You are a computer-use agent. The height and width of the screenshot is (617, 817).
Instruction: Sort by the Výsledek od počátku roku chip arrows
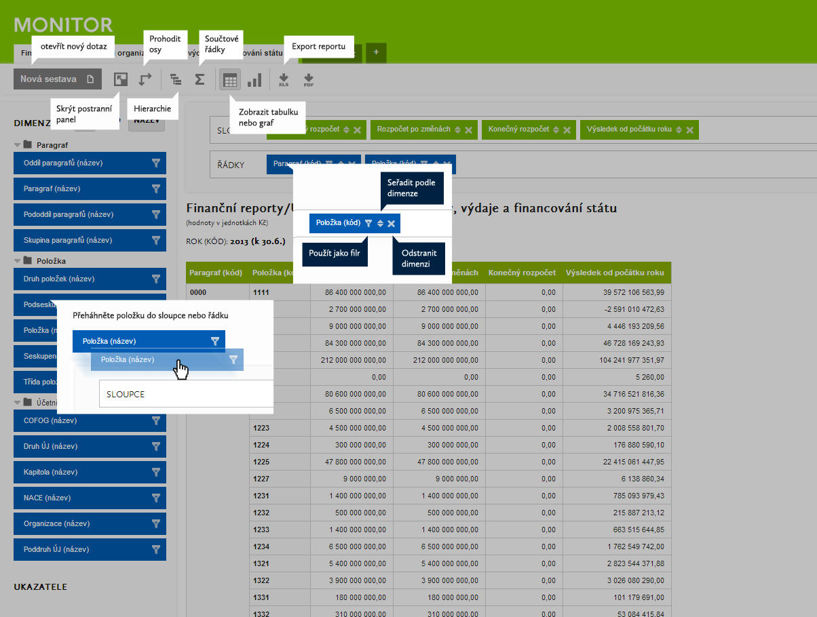click(679, 130)
